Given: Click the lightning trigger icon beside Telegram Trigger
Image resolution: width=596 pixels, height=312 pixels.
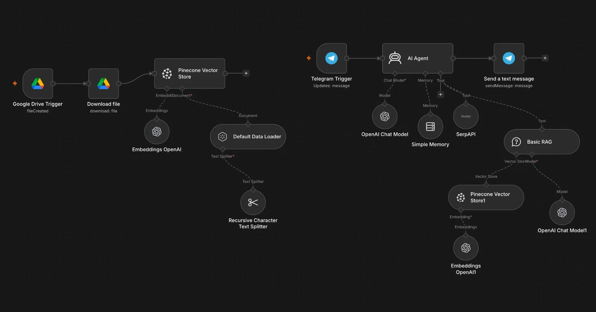Looking at the screenshot, I should pos(309,58).
